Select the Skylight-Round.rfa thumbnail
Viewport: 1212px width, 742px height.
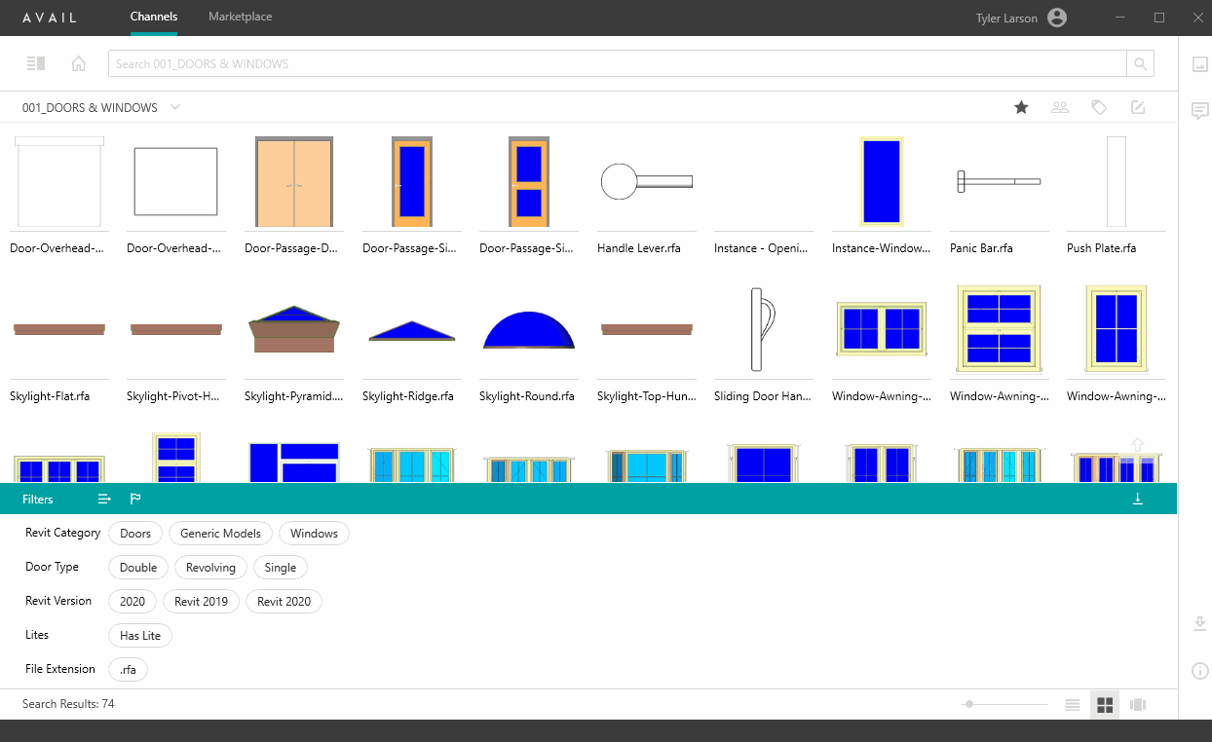pos(528,331)
